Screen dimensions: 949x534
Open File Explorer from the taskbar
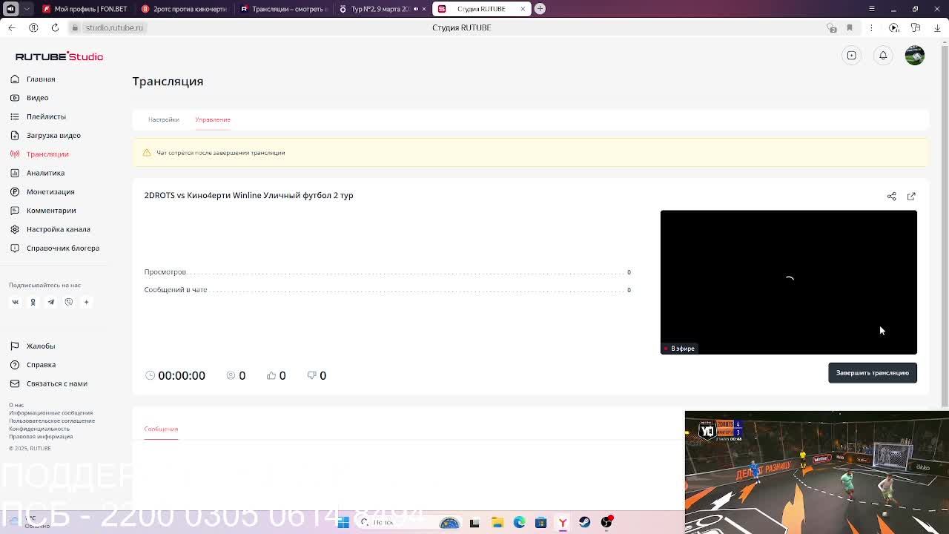tap(497, 522)
